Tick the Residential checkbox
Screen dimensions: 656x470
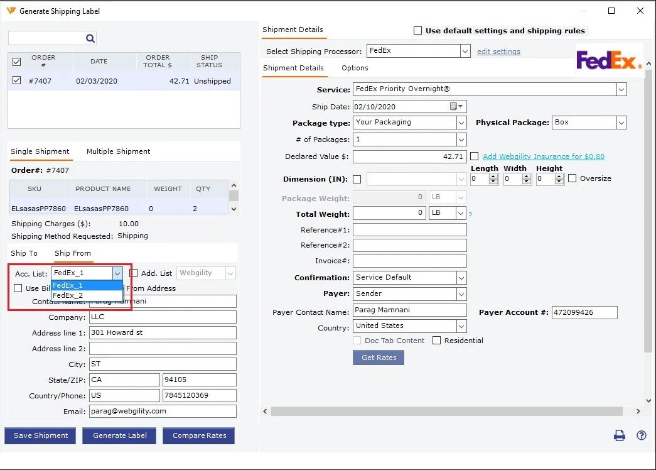click(x=437, y=341)
